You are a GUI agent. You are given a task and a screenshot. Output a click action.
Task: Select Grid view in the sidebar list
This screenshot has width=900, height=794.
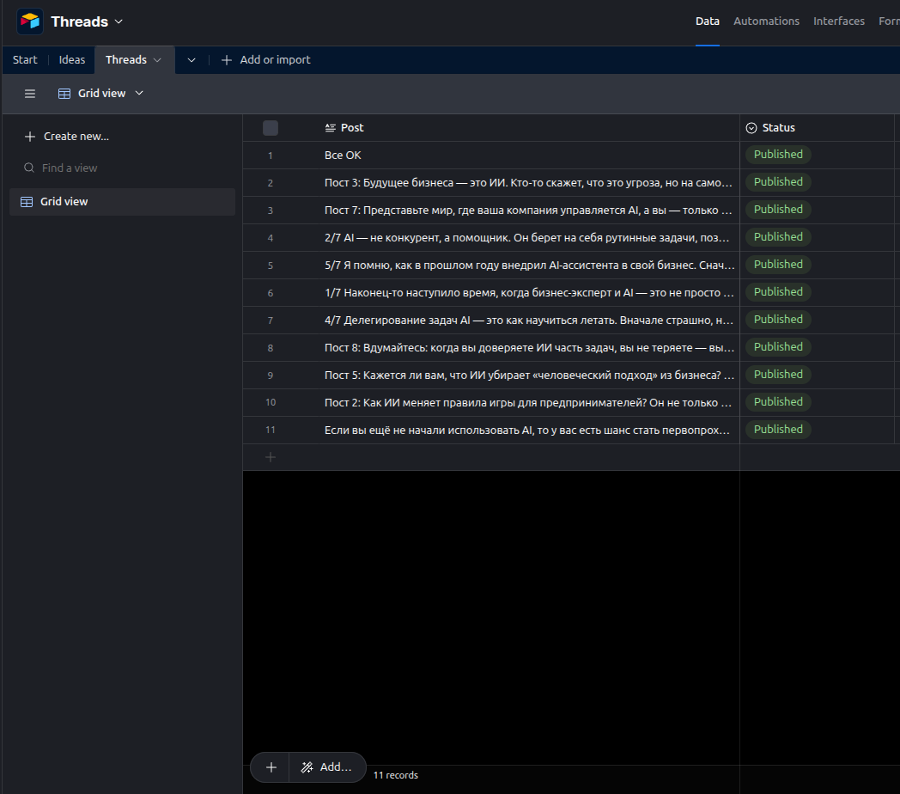click(x=122, y=202)
